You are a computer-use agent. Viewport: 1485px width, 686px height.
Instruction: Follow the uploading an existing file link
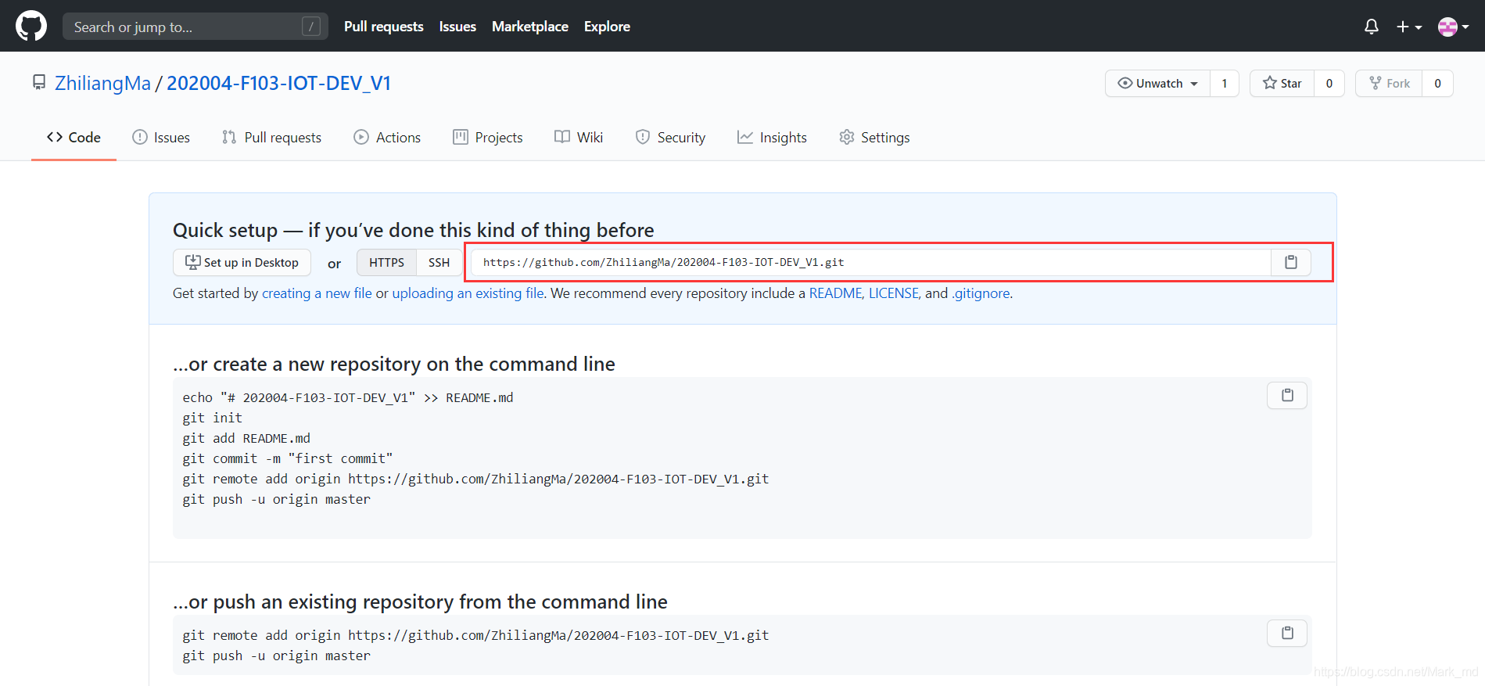tap(468, 293)
